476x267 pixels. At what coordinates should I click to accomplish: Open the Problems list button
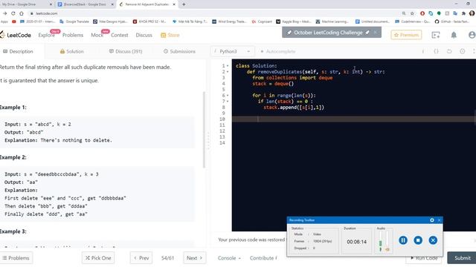pos(16,258)
